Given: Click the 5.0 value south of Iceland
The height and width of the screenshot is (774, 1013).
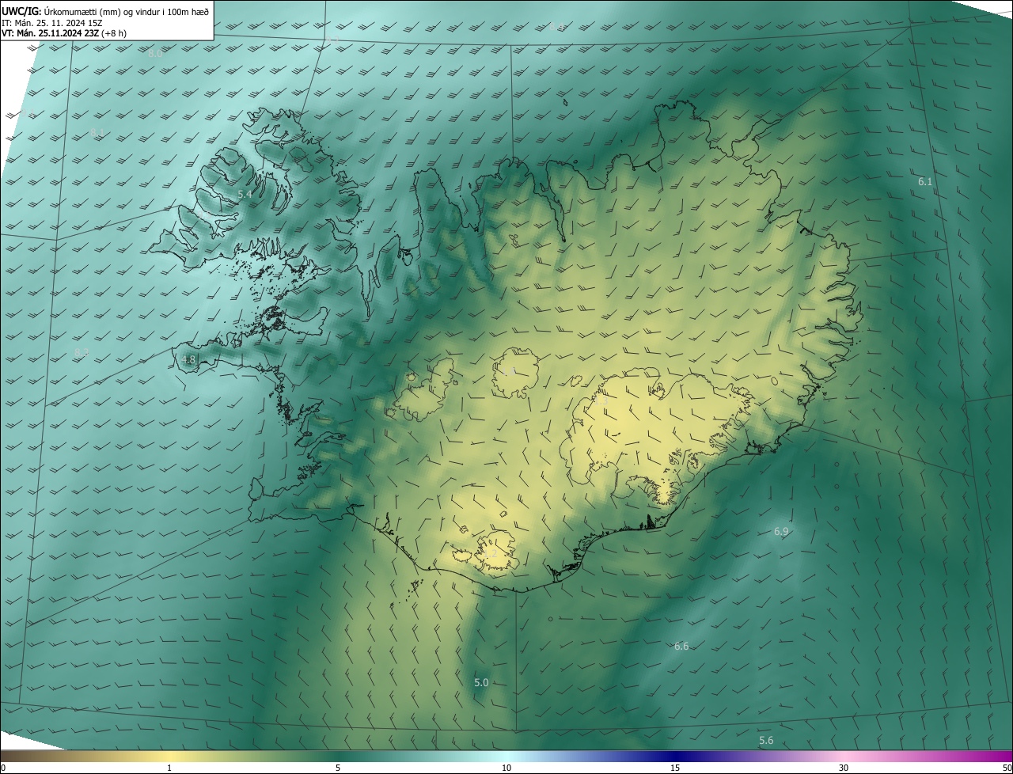Looking at the screenshot, I should (481, 682).
